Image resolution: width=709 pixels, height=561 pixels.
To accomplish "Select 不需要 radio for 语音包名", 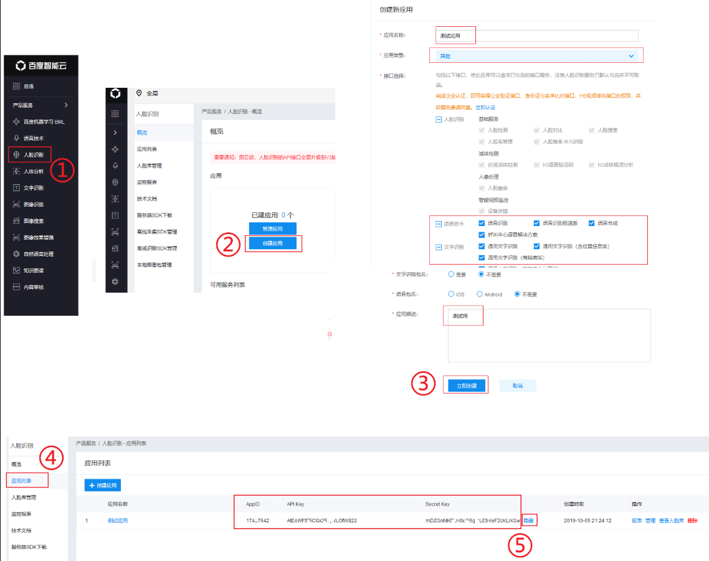I will [517, 294].
